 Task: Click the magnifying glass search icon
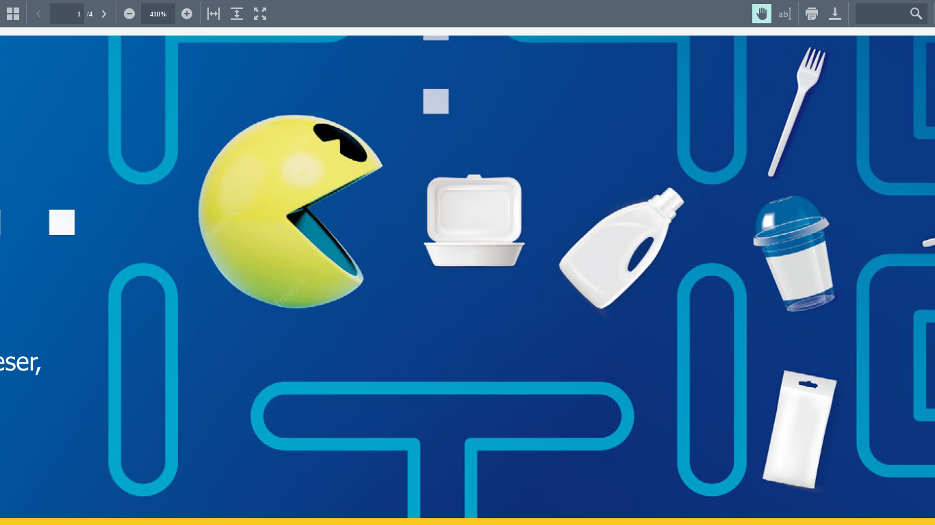coord(917,14)
